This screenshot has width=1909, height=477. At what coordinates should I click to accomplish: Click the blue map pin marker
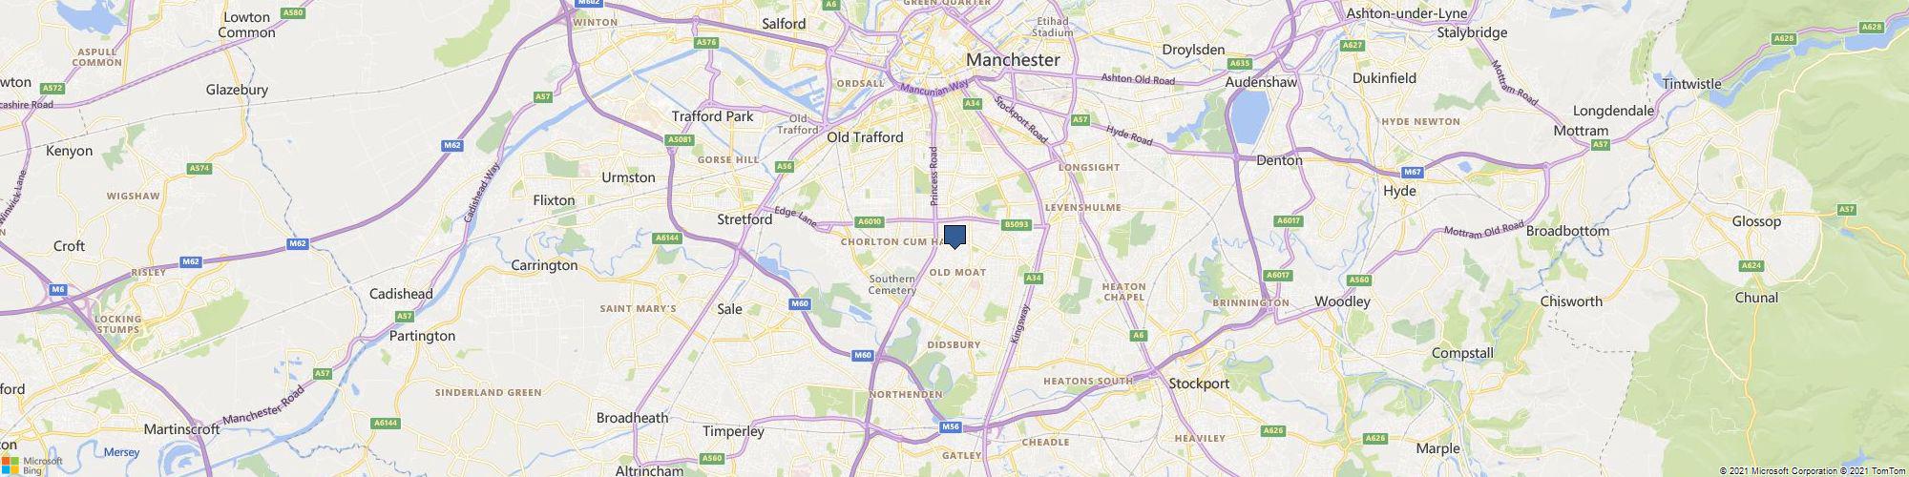(x=954, y=237)
